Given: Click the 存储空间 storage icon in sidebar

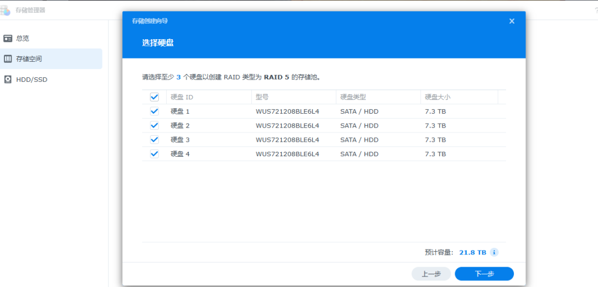Looking at the screenshot, I should click(8, 59).
